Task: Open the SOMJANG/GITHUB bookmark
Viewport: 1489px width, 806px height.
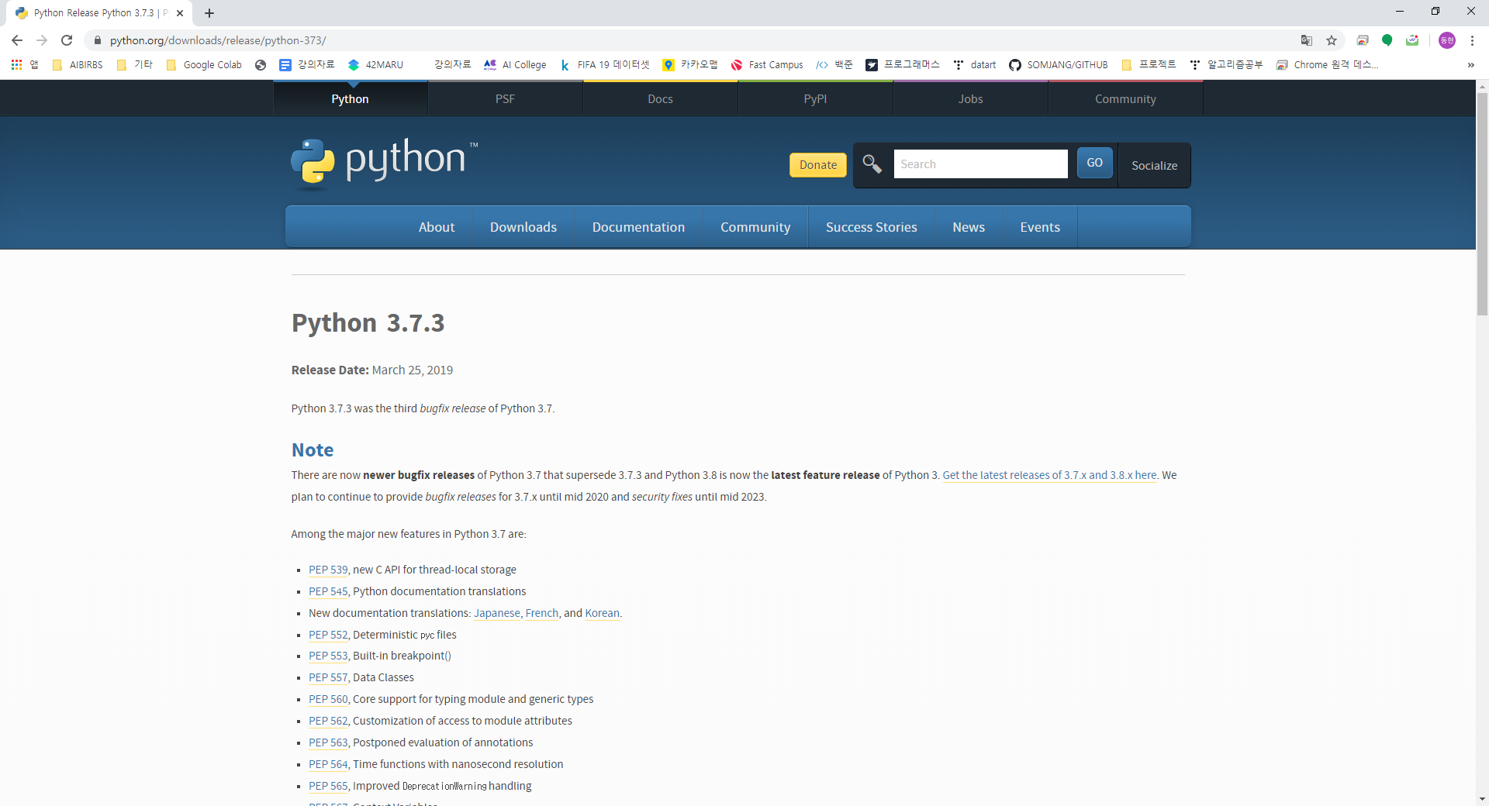Action: [1059, 65]
